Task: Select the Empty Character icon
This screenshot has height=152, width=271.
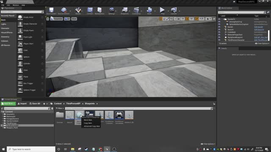Action: (20, 24)
